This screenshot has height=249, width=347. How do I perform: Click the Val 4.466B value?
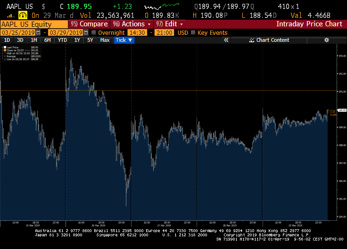point(319,16)
